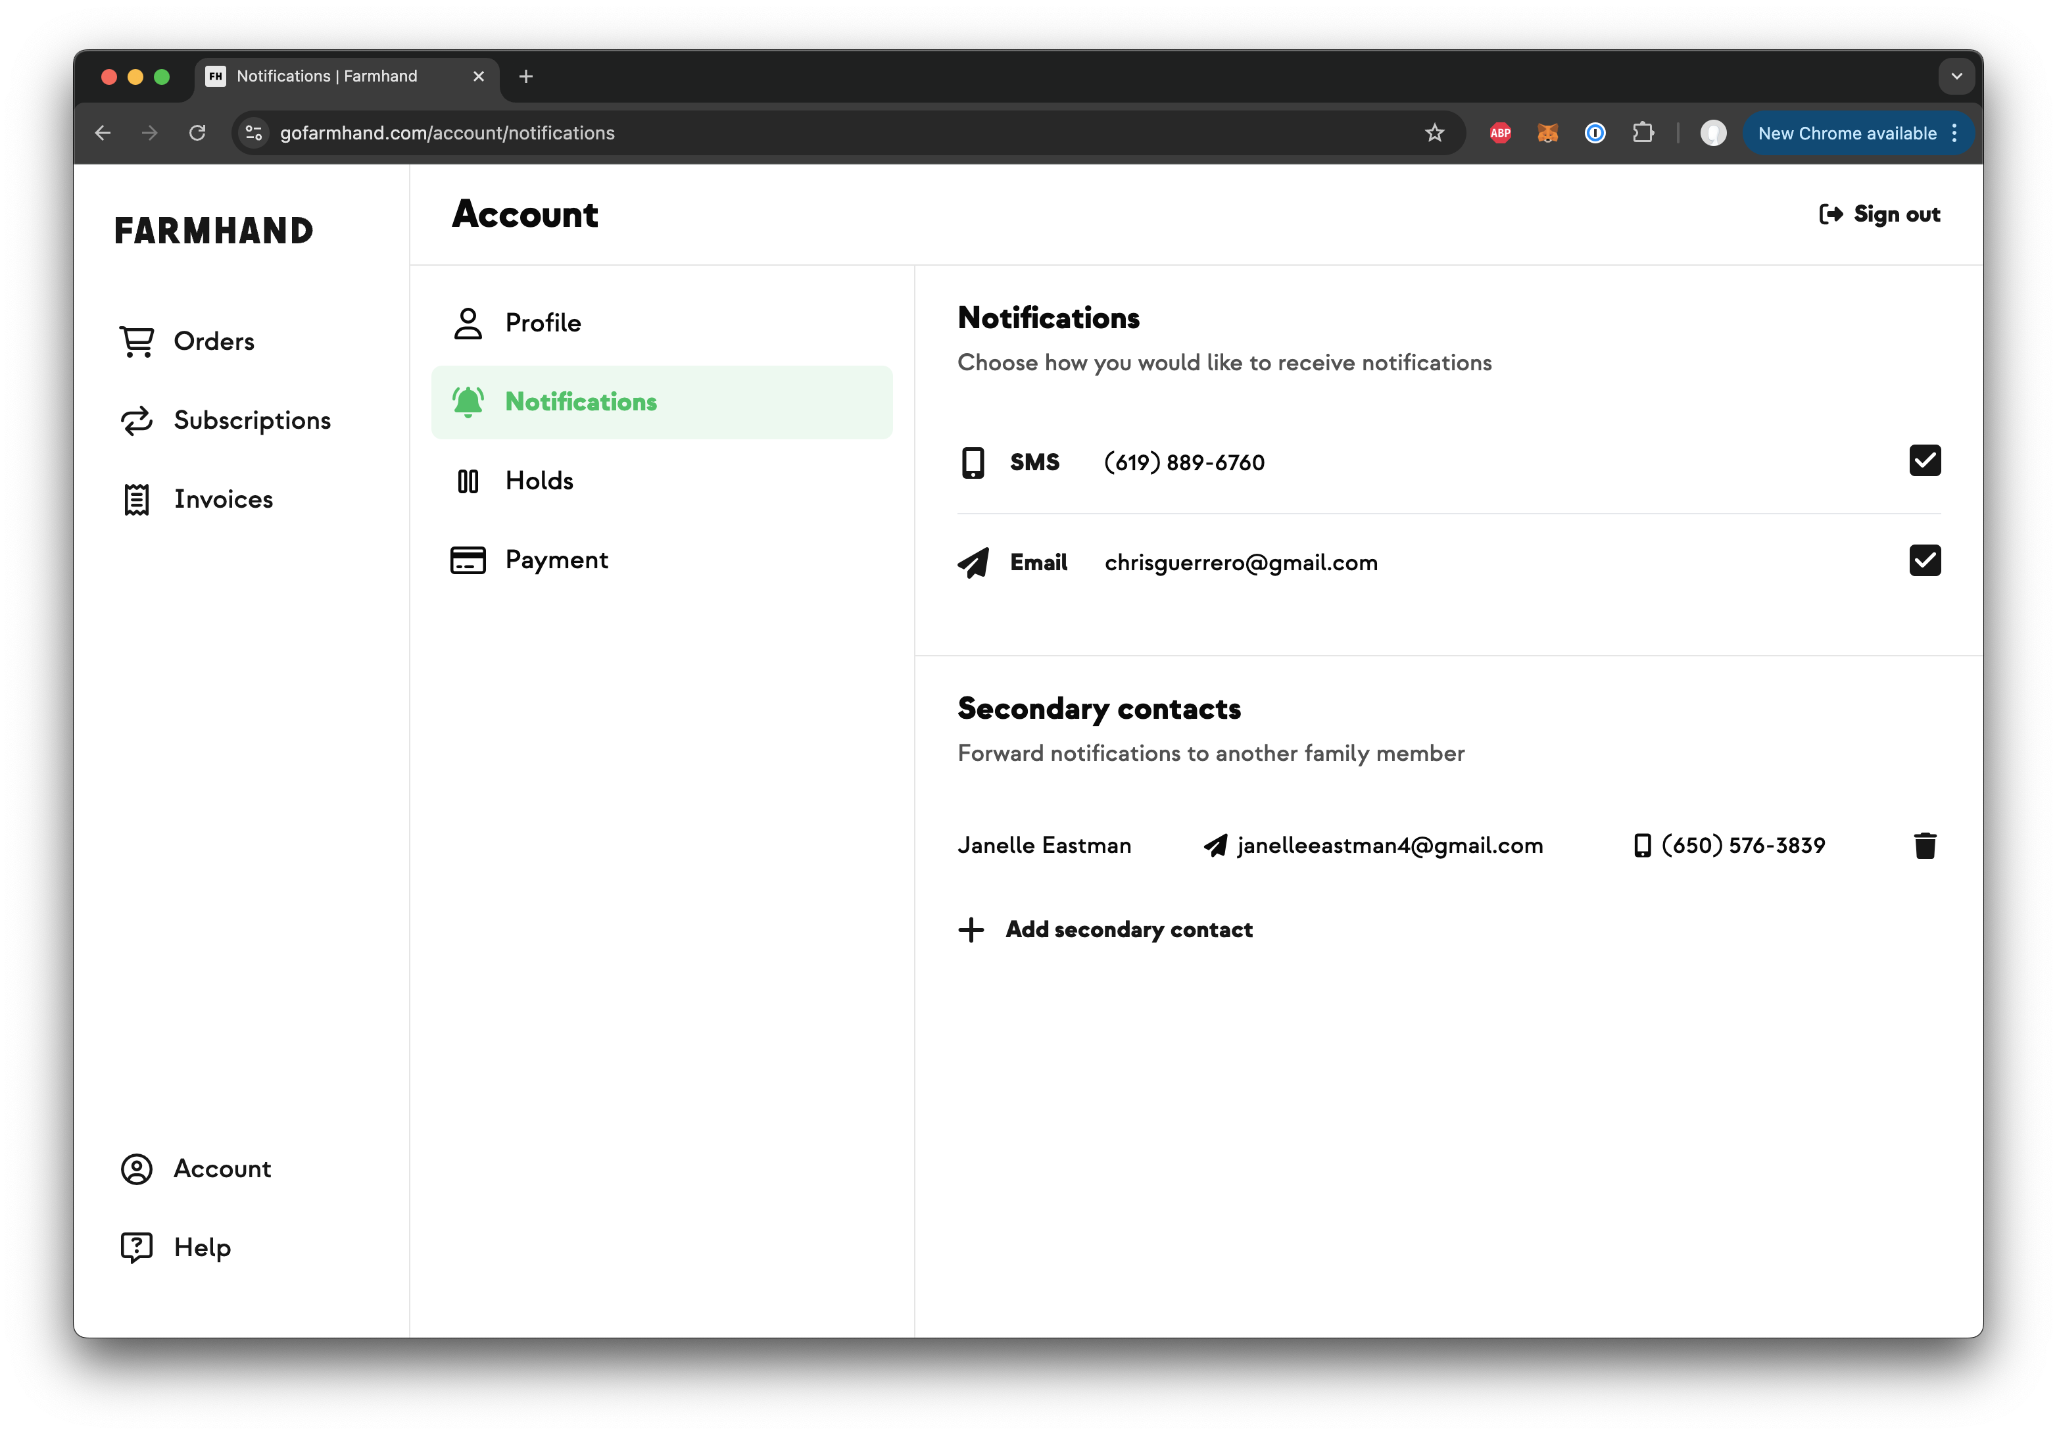Image resolution: width=2057 pixels, height=1435 pixels.
Task: Open the Chrome profile avatar
Action: (x=1714, y=134)
